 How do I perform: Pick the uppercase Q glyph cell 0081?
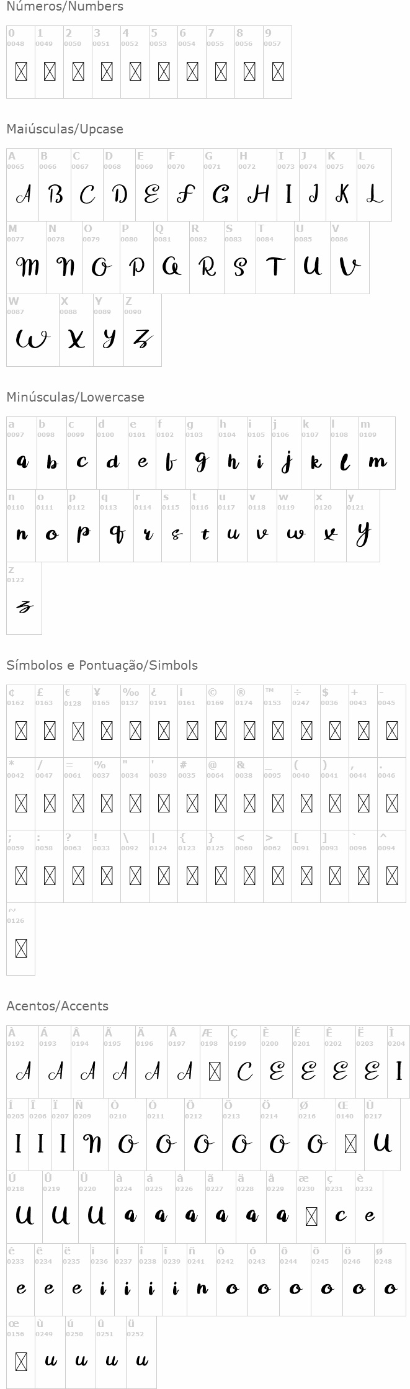(171, 258)
